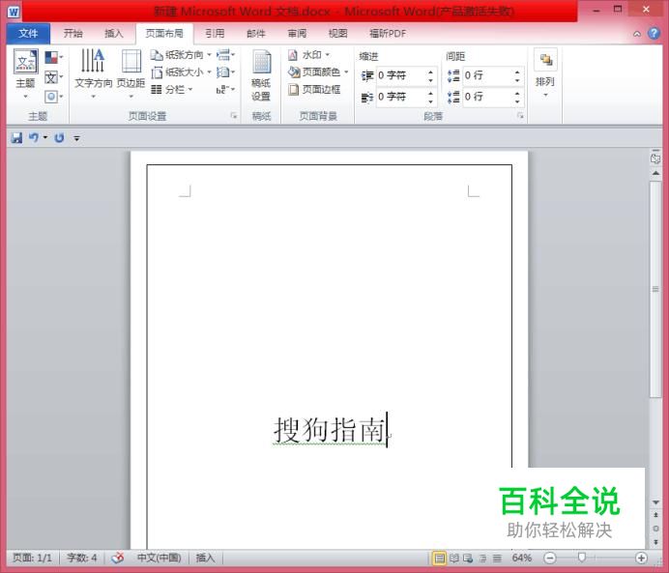Image resolution: width=669 pixels, height=573 pixels.
Task: Select Web Layout view button
Action: click(468, 558)
